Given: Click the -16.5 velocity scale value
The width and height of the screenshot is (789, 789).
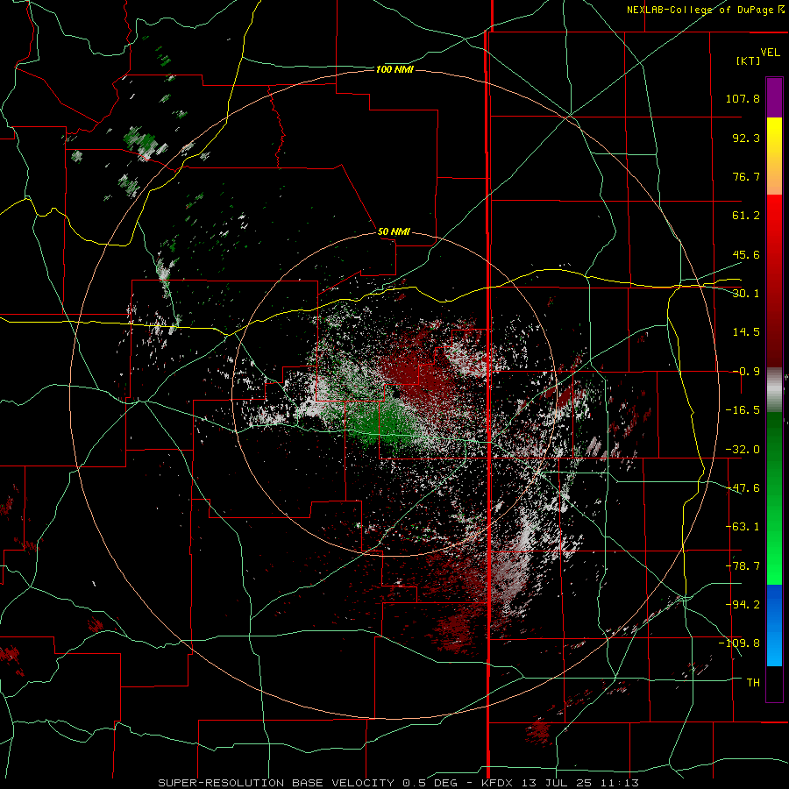Looking at the screenshot, I should point(743,410).
